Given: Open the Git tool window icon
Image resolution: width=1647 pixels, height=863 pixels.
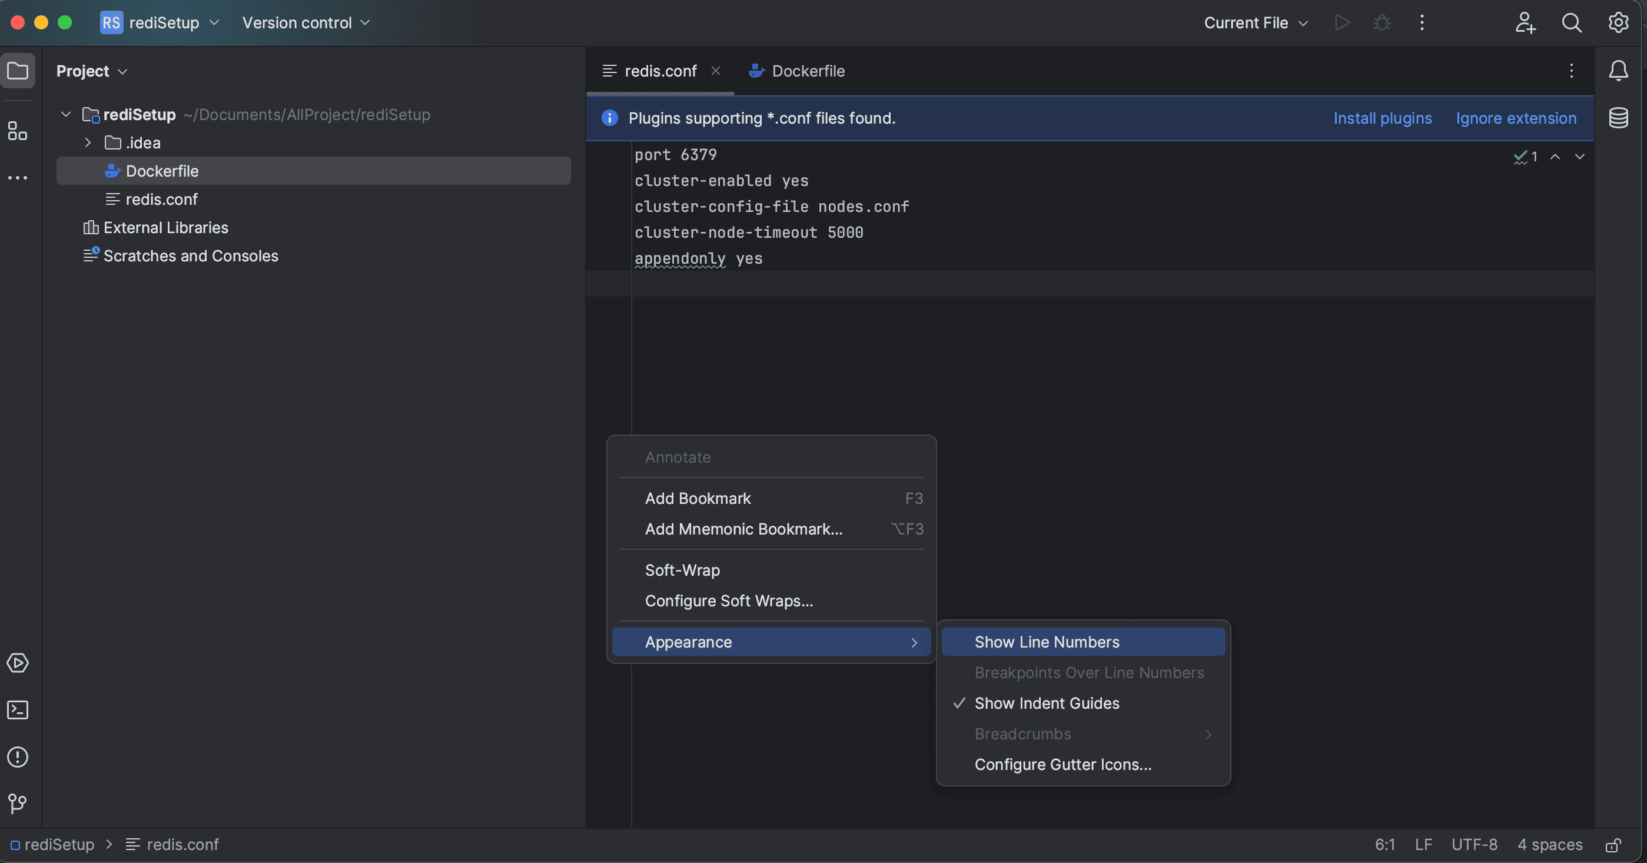Looking at the screenshot, I should click(18, 804).
